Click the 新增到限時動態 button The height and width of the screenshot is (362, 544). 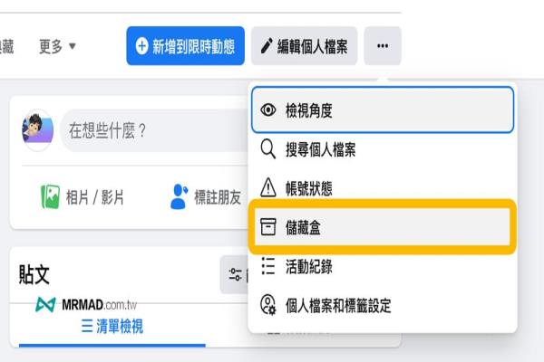[185, 46]
